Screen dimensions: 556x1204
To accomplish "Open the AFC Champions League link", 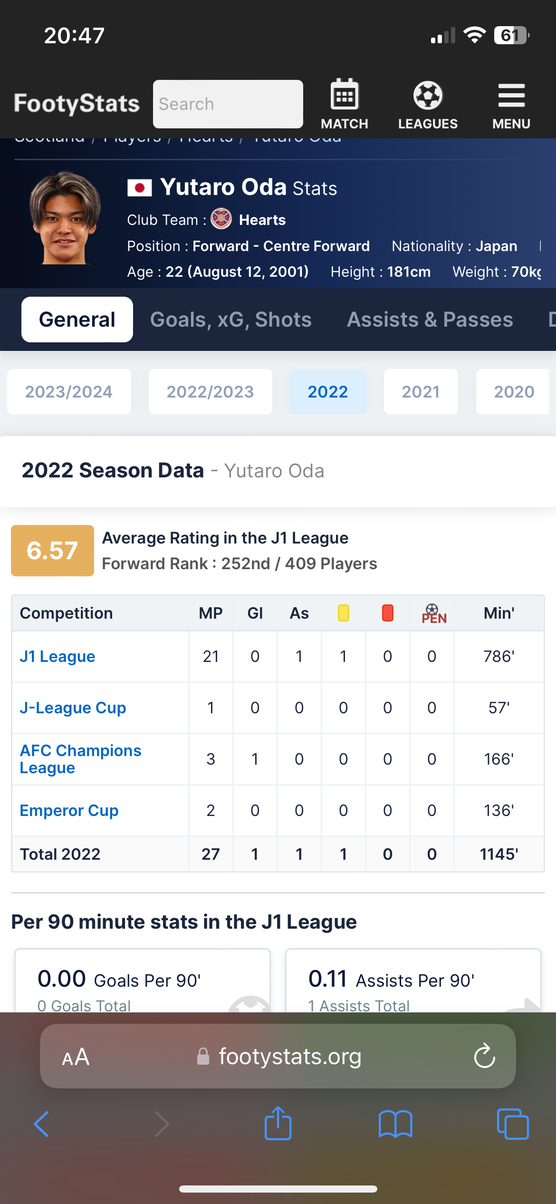I will 80,759.
